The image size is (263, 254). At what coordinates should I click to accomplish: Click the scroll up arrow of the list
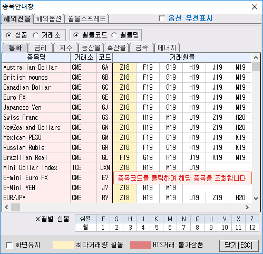[256, 58]
